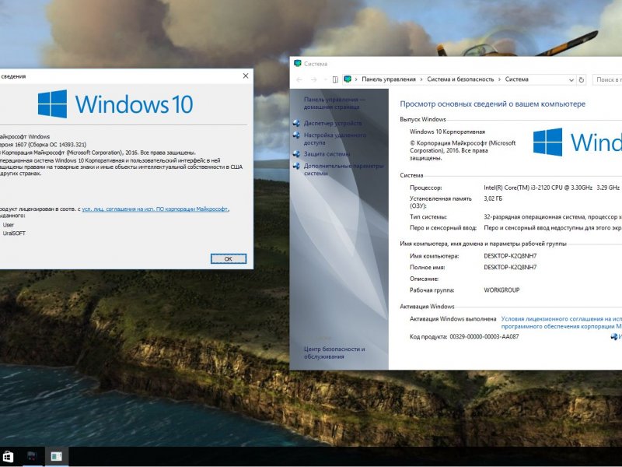Click shield icon beside Защита системы

click(296, 154)
